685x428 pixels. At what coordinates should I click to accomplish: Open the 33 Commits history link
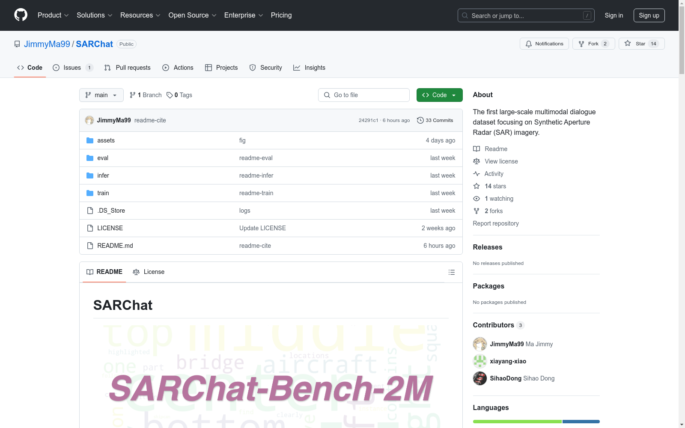coord(435,120)
